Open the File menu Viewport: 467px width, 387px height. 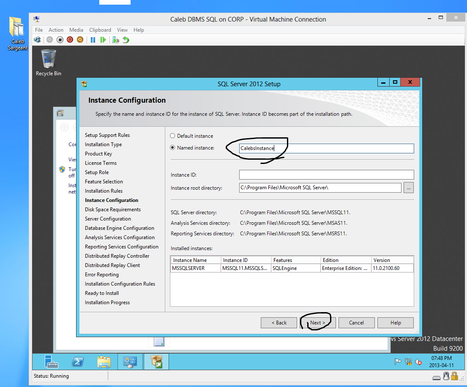pyautogui.click(x=39, y=30)
